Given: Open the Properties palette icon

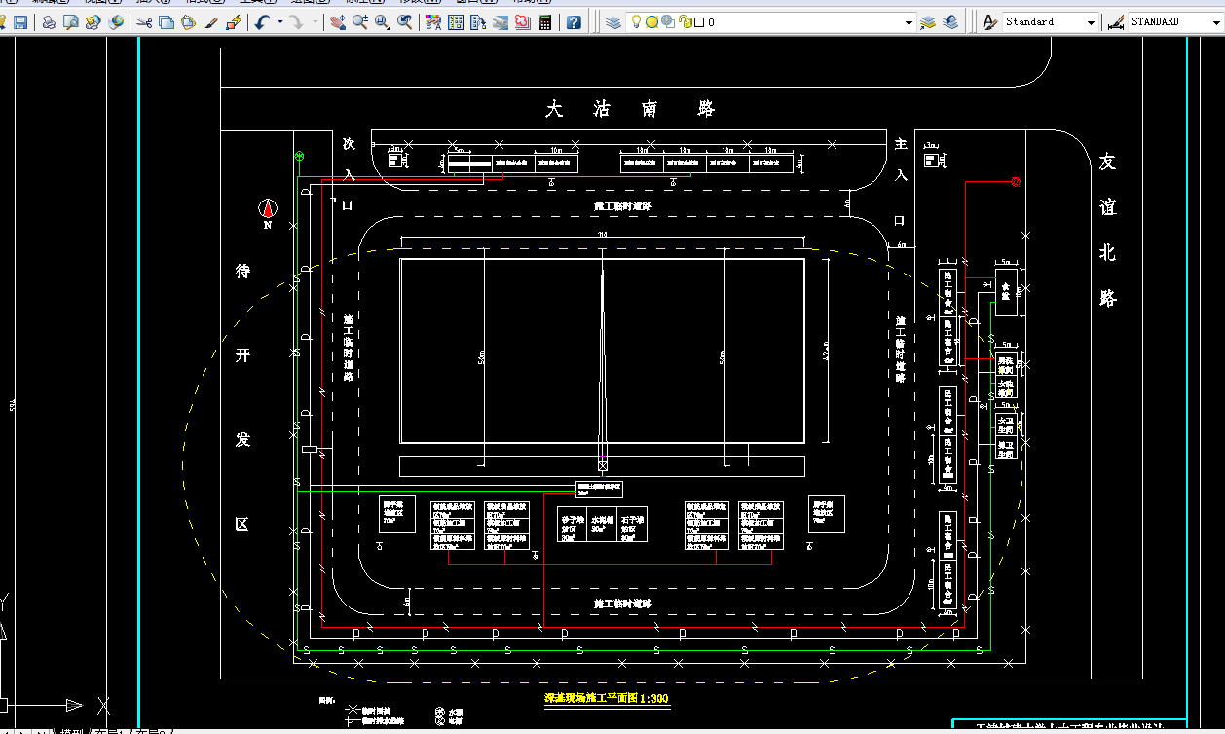Looking at the screenshot, I should (432, 22).
